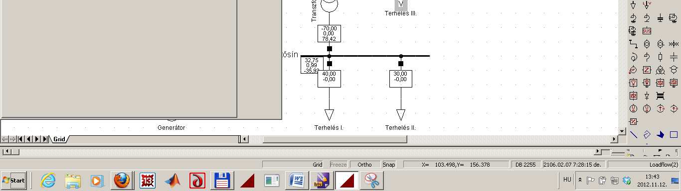Select the -70,00 transformer result box

[x=329, y=33]
